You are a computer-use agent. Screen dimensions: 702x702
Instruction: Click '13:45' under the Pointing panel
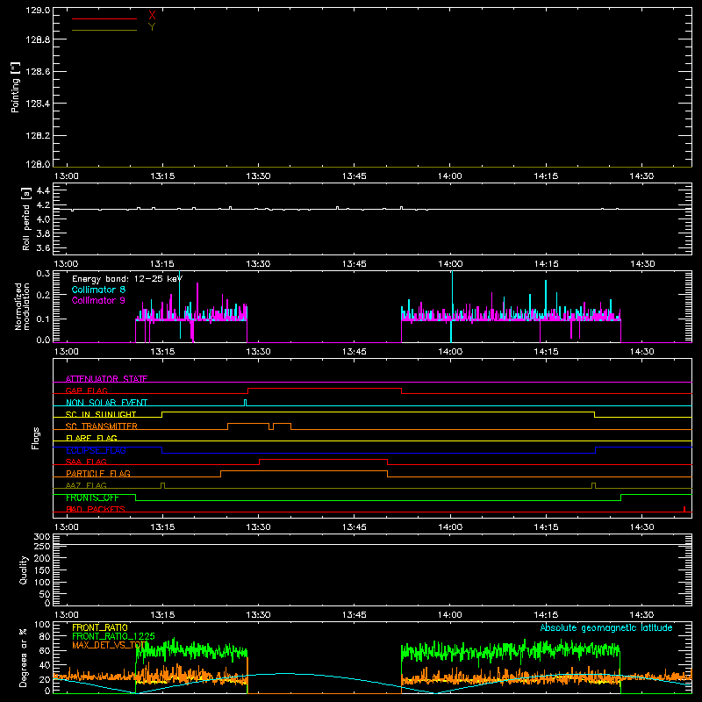355,176
